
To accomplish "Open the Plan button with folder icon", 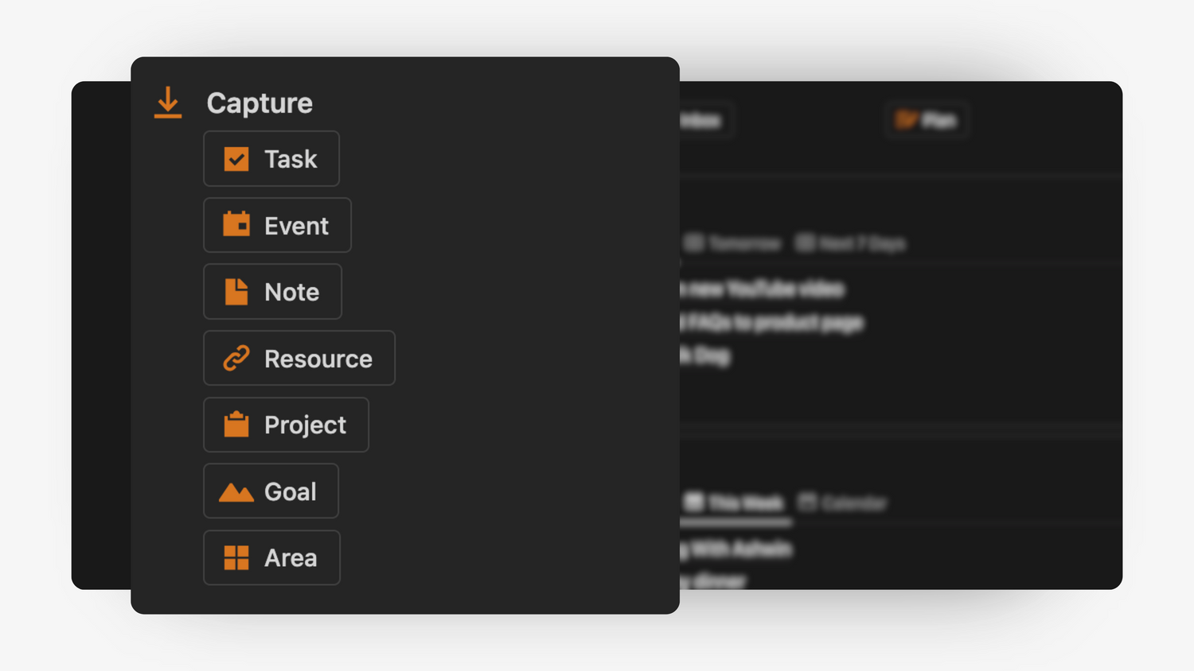I will 927,121.
